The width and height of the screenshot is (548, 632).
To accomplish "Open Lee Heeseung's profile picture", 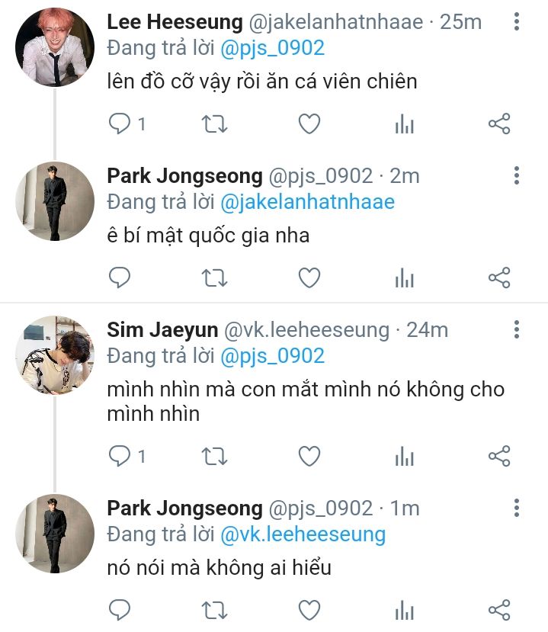I will point(54,47).
